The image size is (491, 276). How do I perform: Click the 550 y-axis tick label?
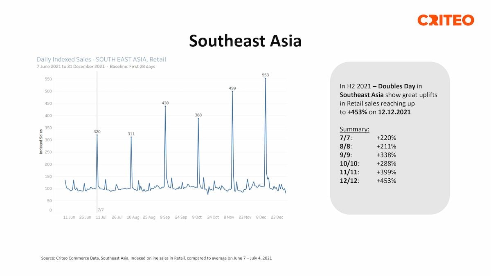tap(48, 79)
